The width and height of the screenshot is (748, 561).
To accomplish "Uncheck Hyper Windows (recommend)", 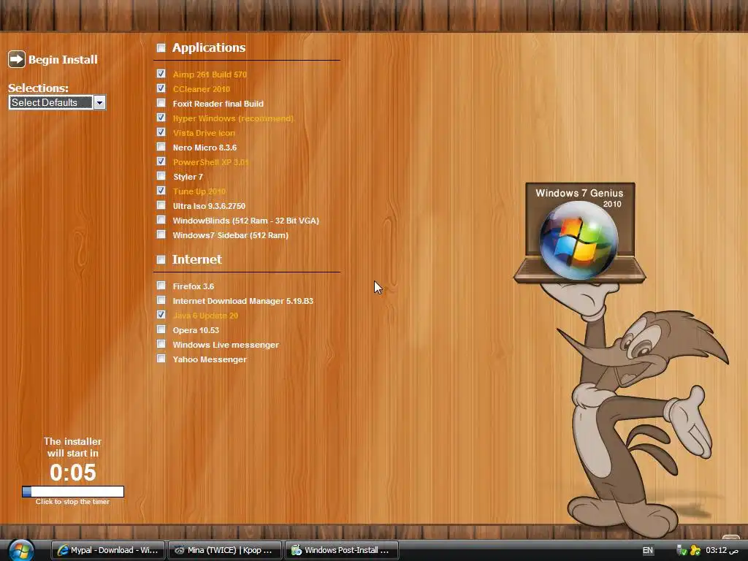I will tap(161, 118).
